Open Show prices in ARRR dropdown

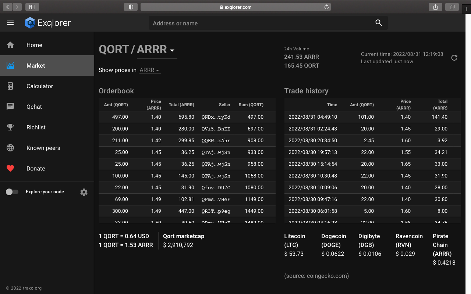coord(150,70)
